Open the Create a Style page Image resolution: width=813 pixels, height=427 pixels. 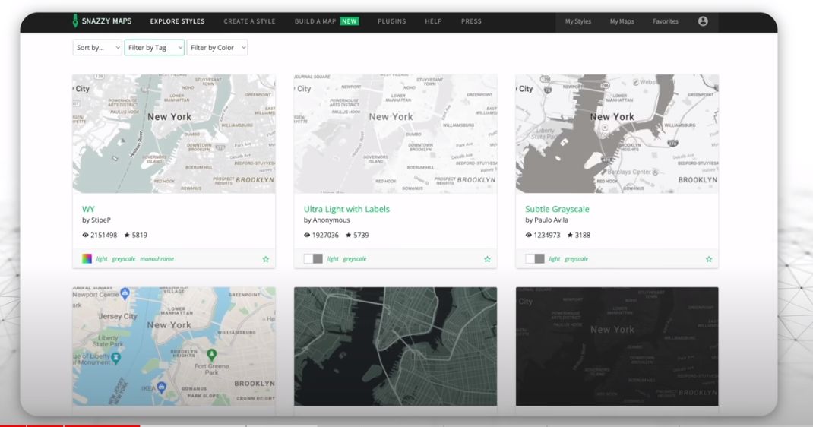click(x=249, y=21)
